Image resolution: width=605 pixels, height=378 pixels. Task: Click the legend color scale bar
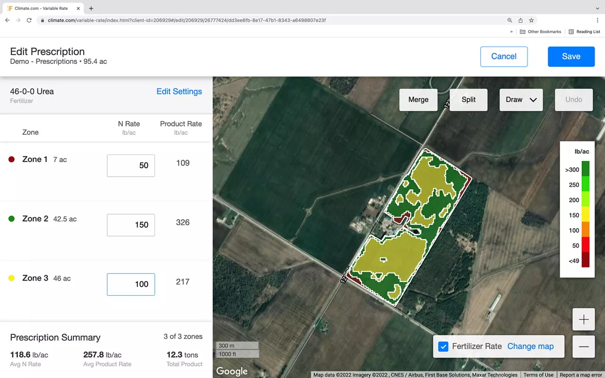coord(586,215)
